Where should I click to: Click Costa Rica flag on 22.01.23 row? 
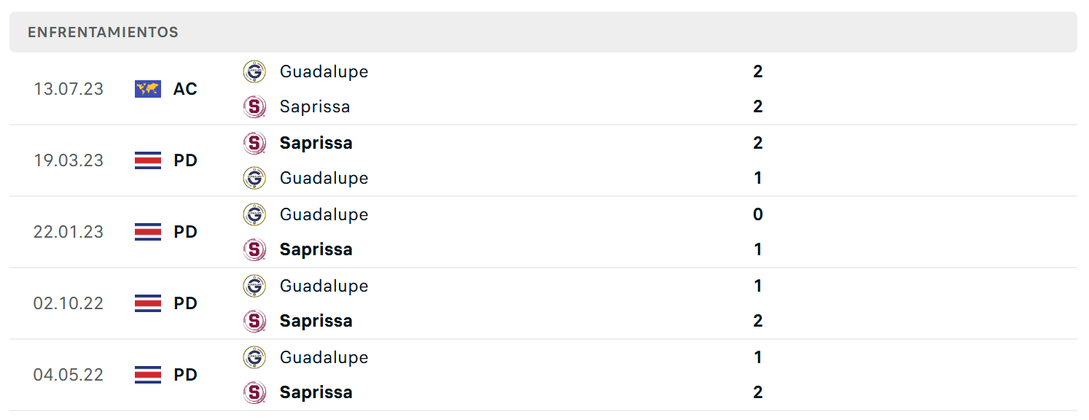[x=148, y=232]
